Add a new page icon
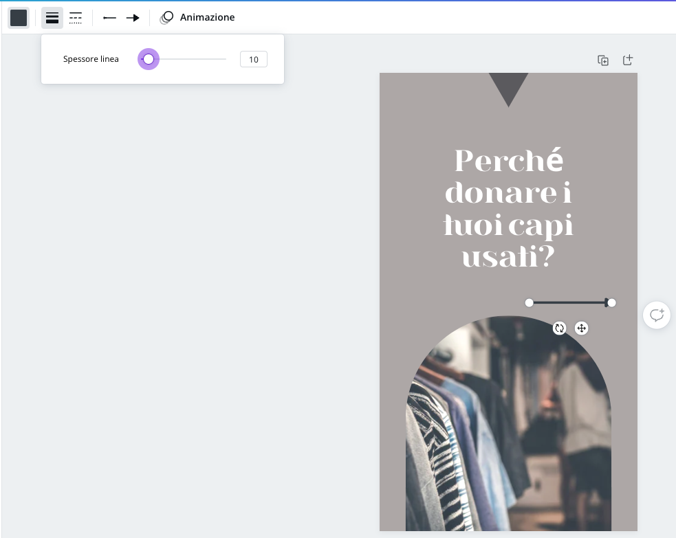The width and height of the screenshot is (676, 538). (628, 60)
